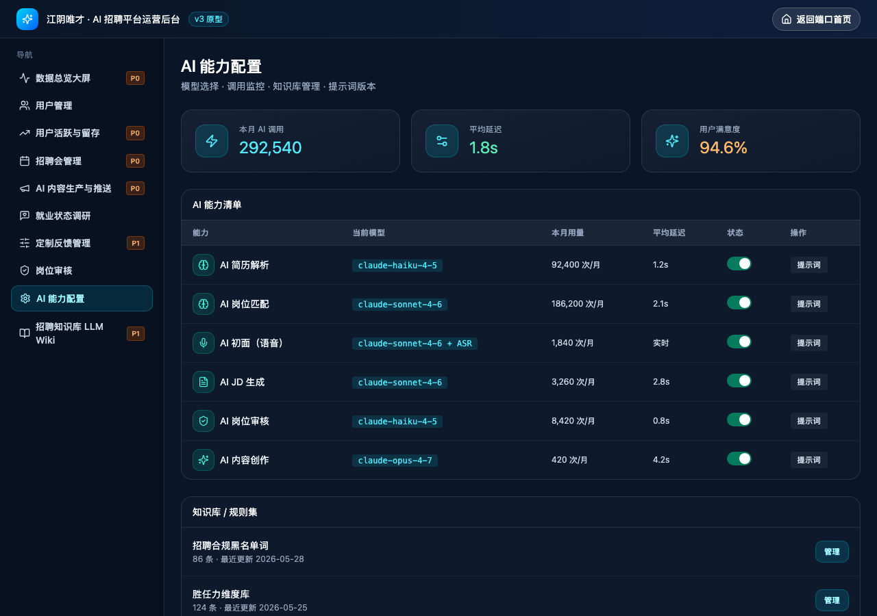The image size is (877, 616).
Task: Click the megaphone icon beside AI 内容生产与推送
Action: (25, 188)
